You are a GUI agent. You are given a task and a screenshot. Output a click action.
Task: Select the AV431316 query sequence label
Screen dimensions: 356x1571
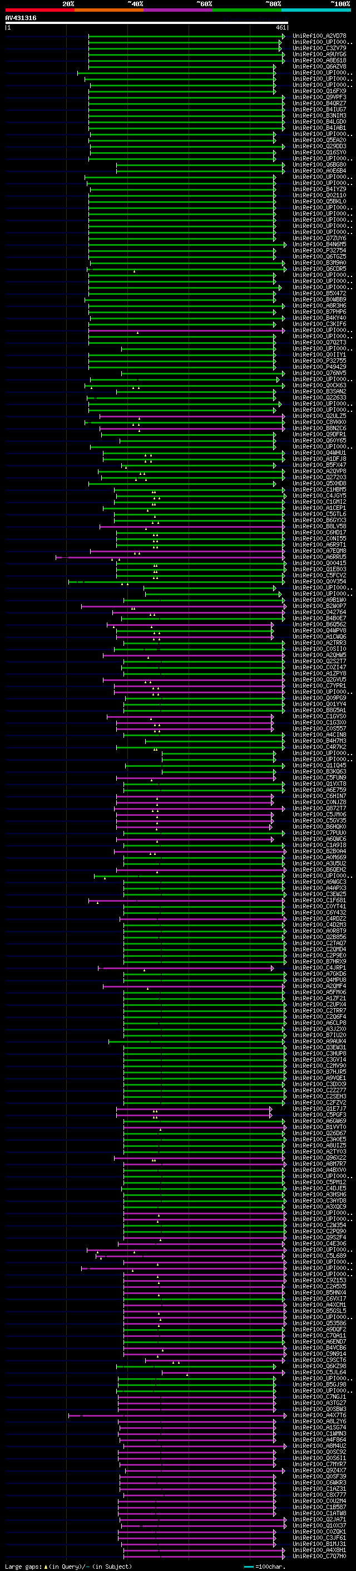tap(21, 18)
